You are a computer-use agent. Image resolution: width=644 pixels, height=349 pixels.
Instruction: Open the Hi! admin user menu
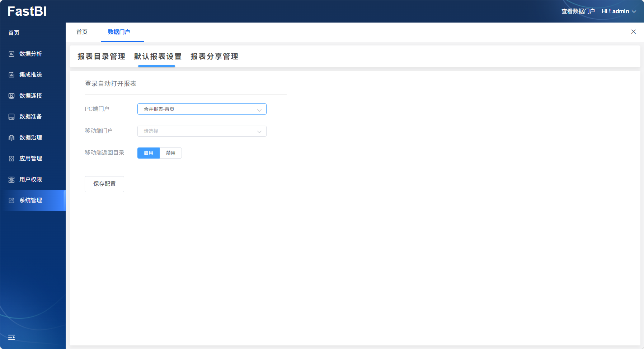point(619,11)
